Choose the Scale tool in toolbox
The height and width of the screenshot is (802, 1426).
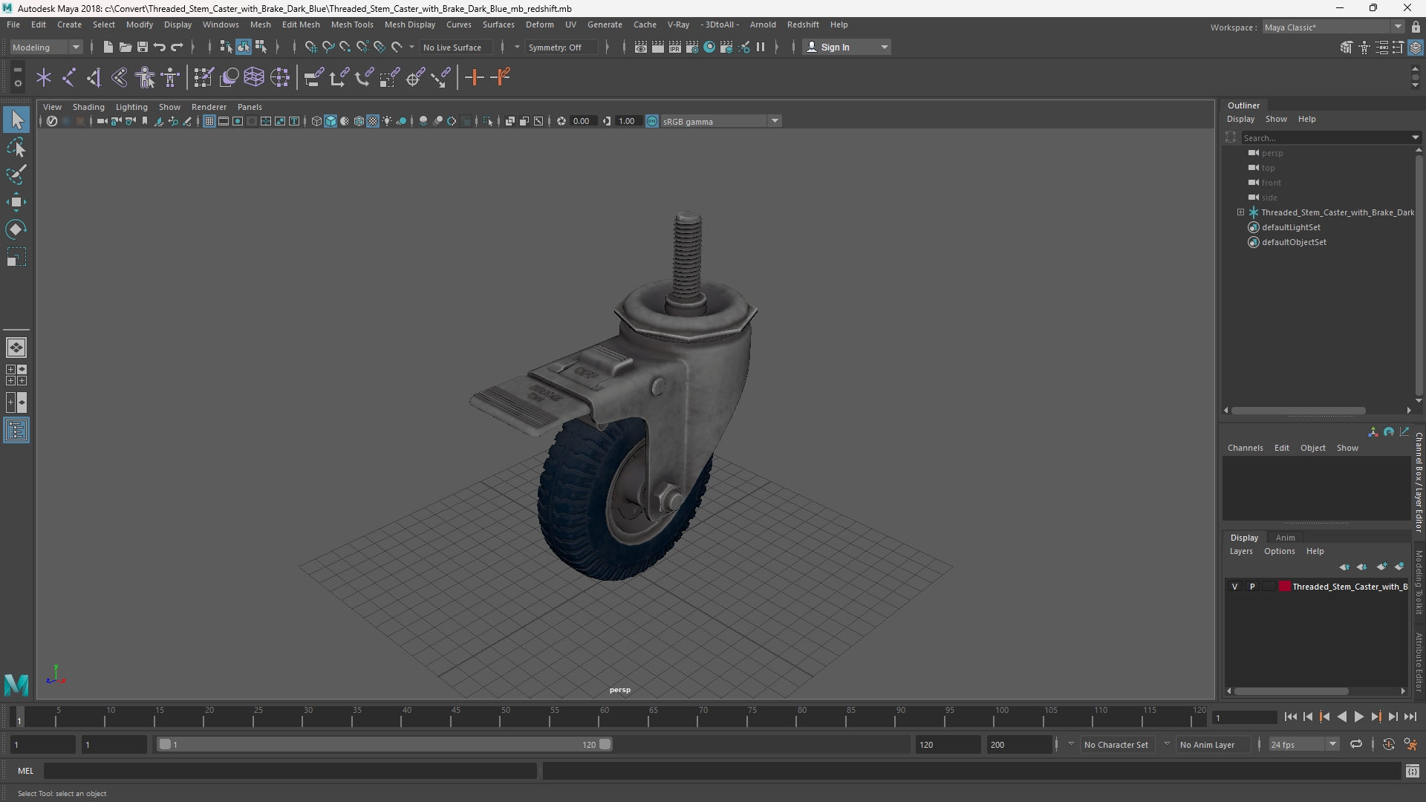16,257
